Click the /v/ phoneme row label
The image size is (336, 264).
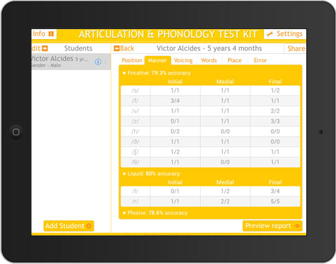click(x=135, y=111)
